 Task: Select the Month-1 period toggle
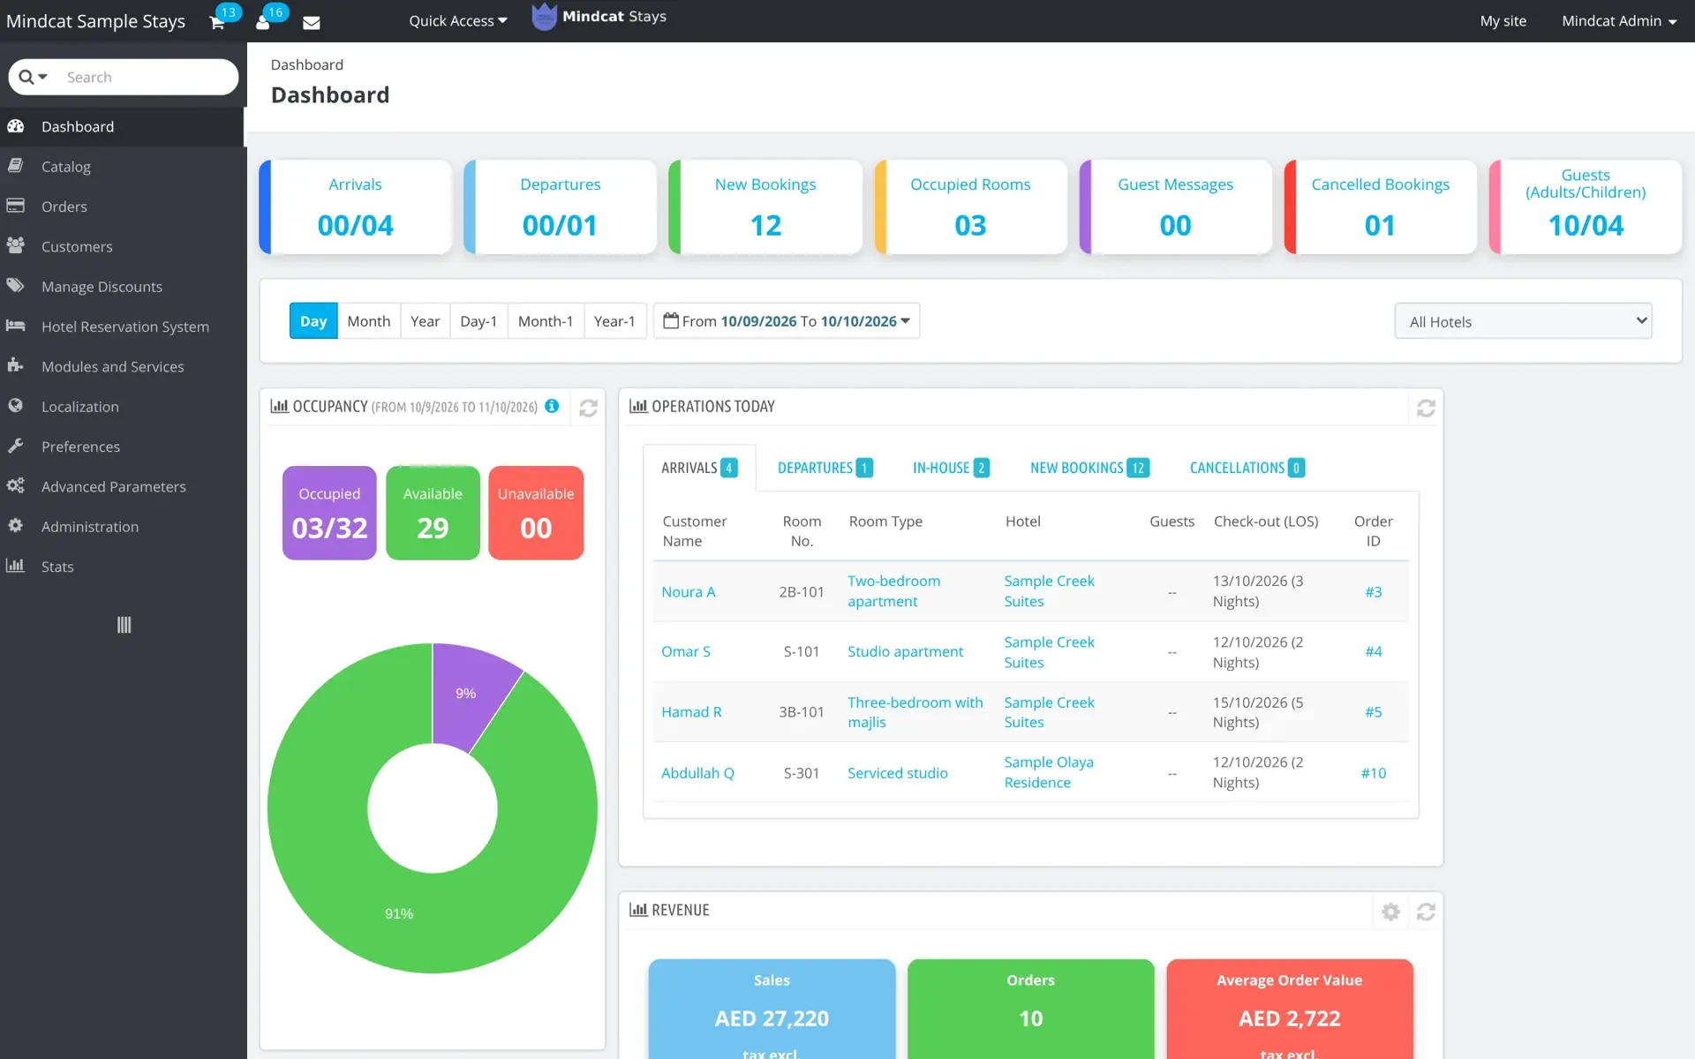pyautogui.click(x=546, y=321)
